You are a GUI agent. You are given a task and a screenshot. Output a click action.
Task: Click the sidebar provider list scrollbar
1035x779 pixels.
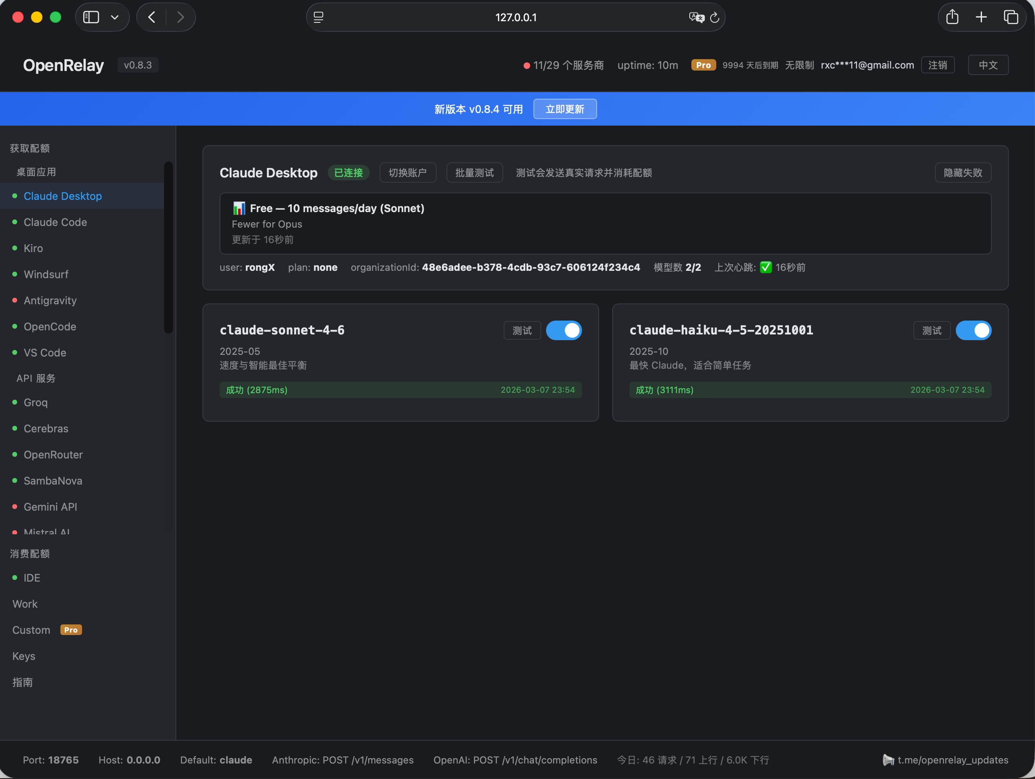click(169, 247)
